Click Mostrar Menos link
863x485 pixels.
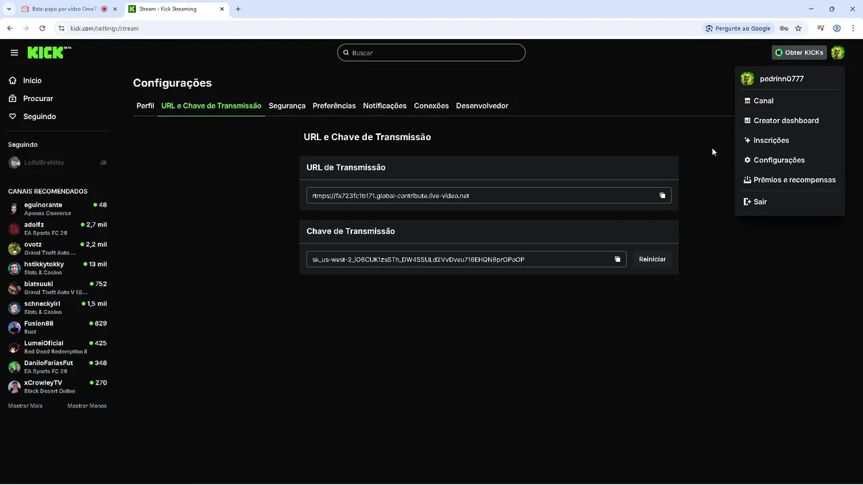(x=87, y=406)
